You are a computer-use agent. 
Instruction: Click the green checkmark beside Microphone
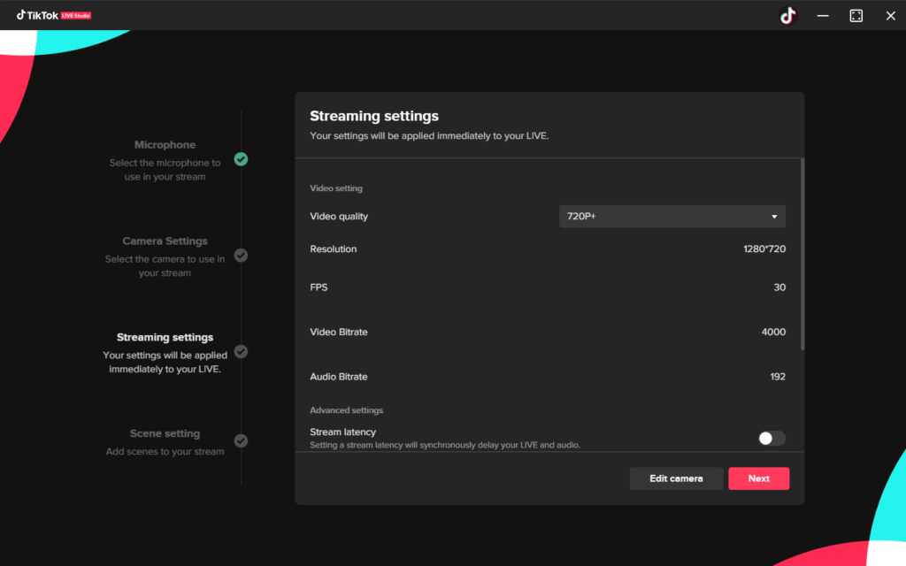(x=241, y=159)
